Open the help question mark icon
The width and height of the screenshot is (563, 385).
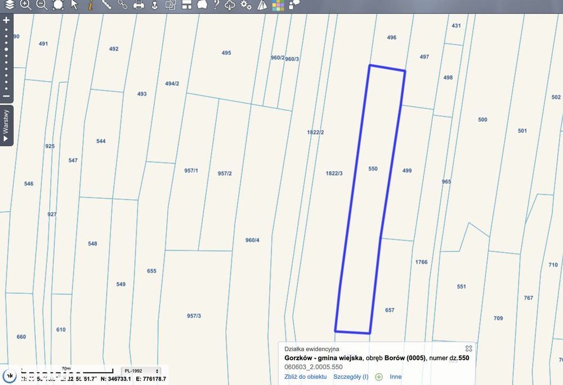(216, 5)
